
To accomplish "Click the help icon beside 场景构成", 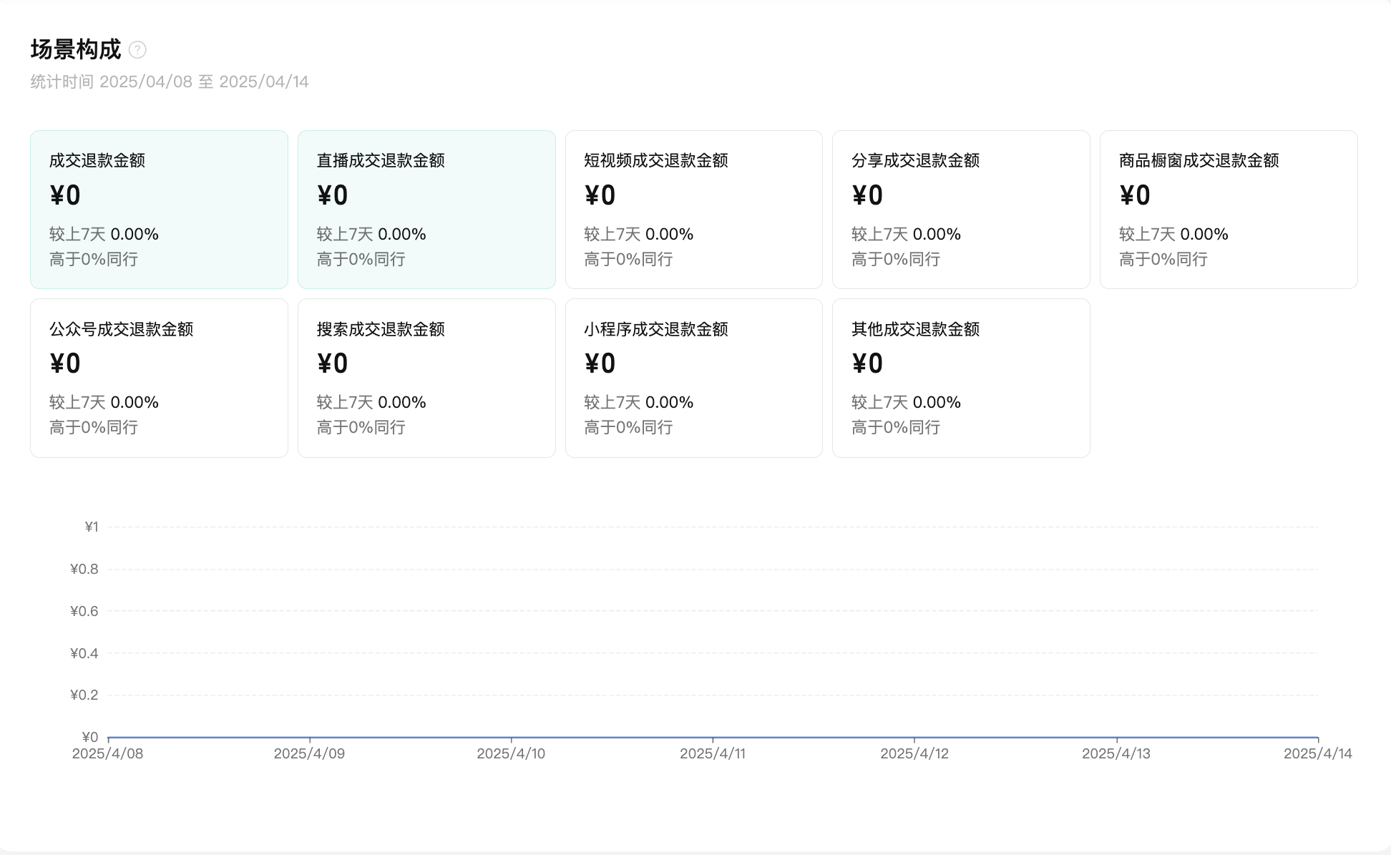I will (137, 50).
